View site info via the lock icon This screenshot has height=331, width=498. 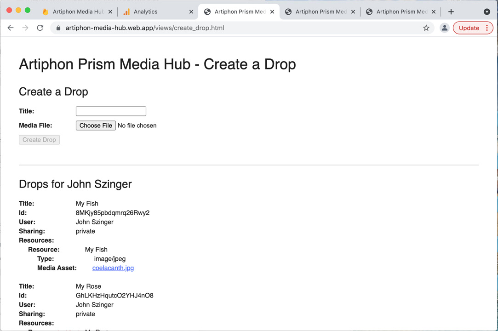(58, 28)
